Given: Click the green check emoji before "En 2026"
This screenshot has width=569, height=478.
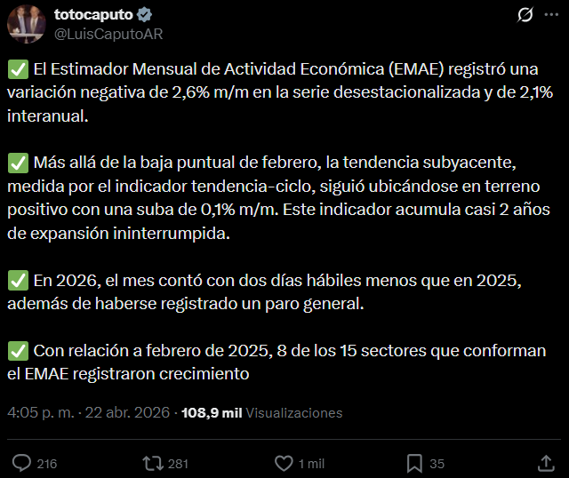Looking at the screenshot, I should click(16, 280).
